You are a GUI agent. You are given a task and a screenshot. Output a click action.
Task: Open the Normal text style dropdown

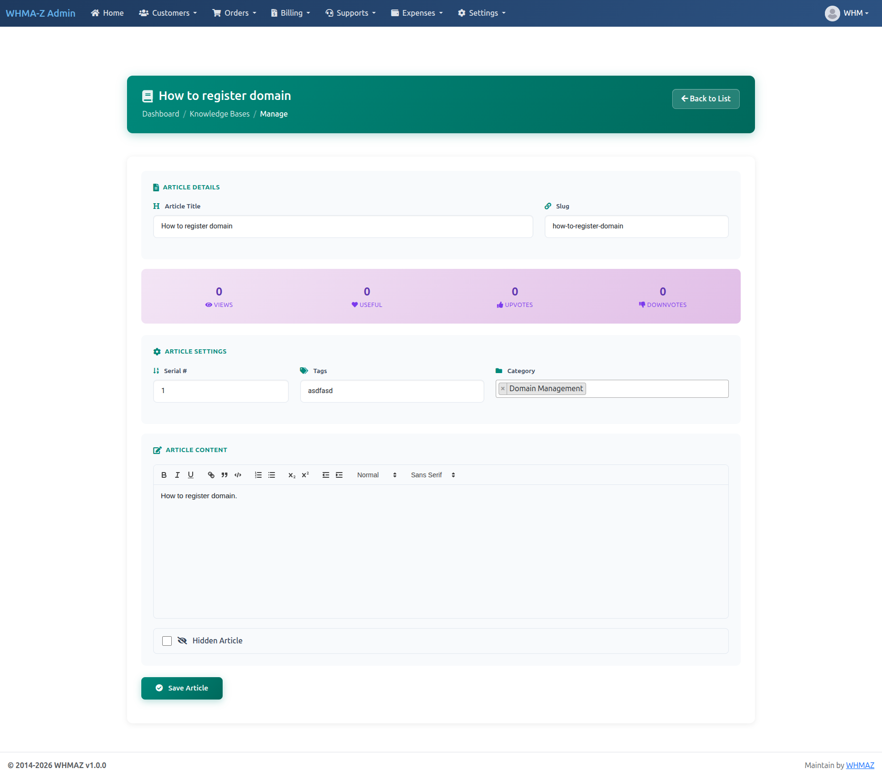click(376, 474)
